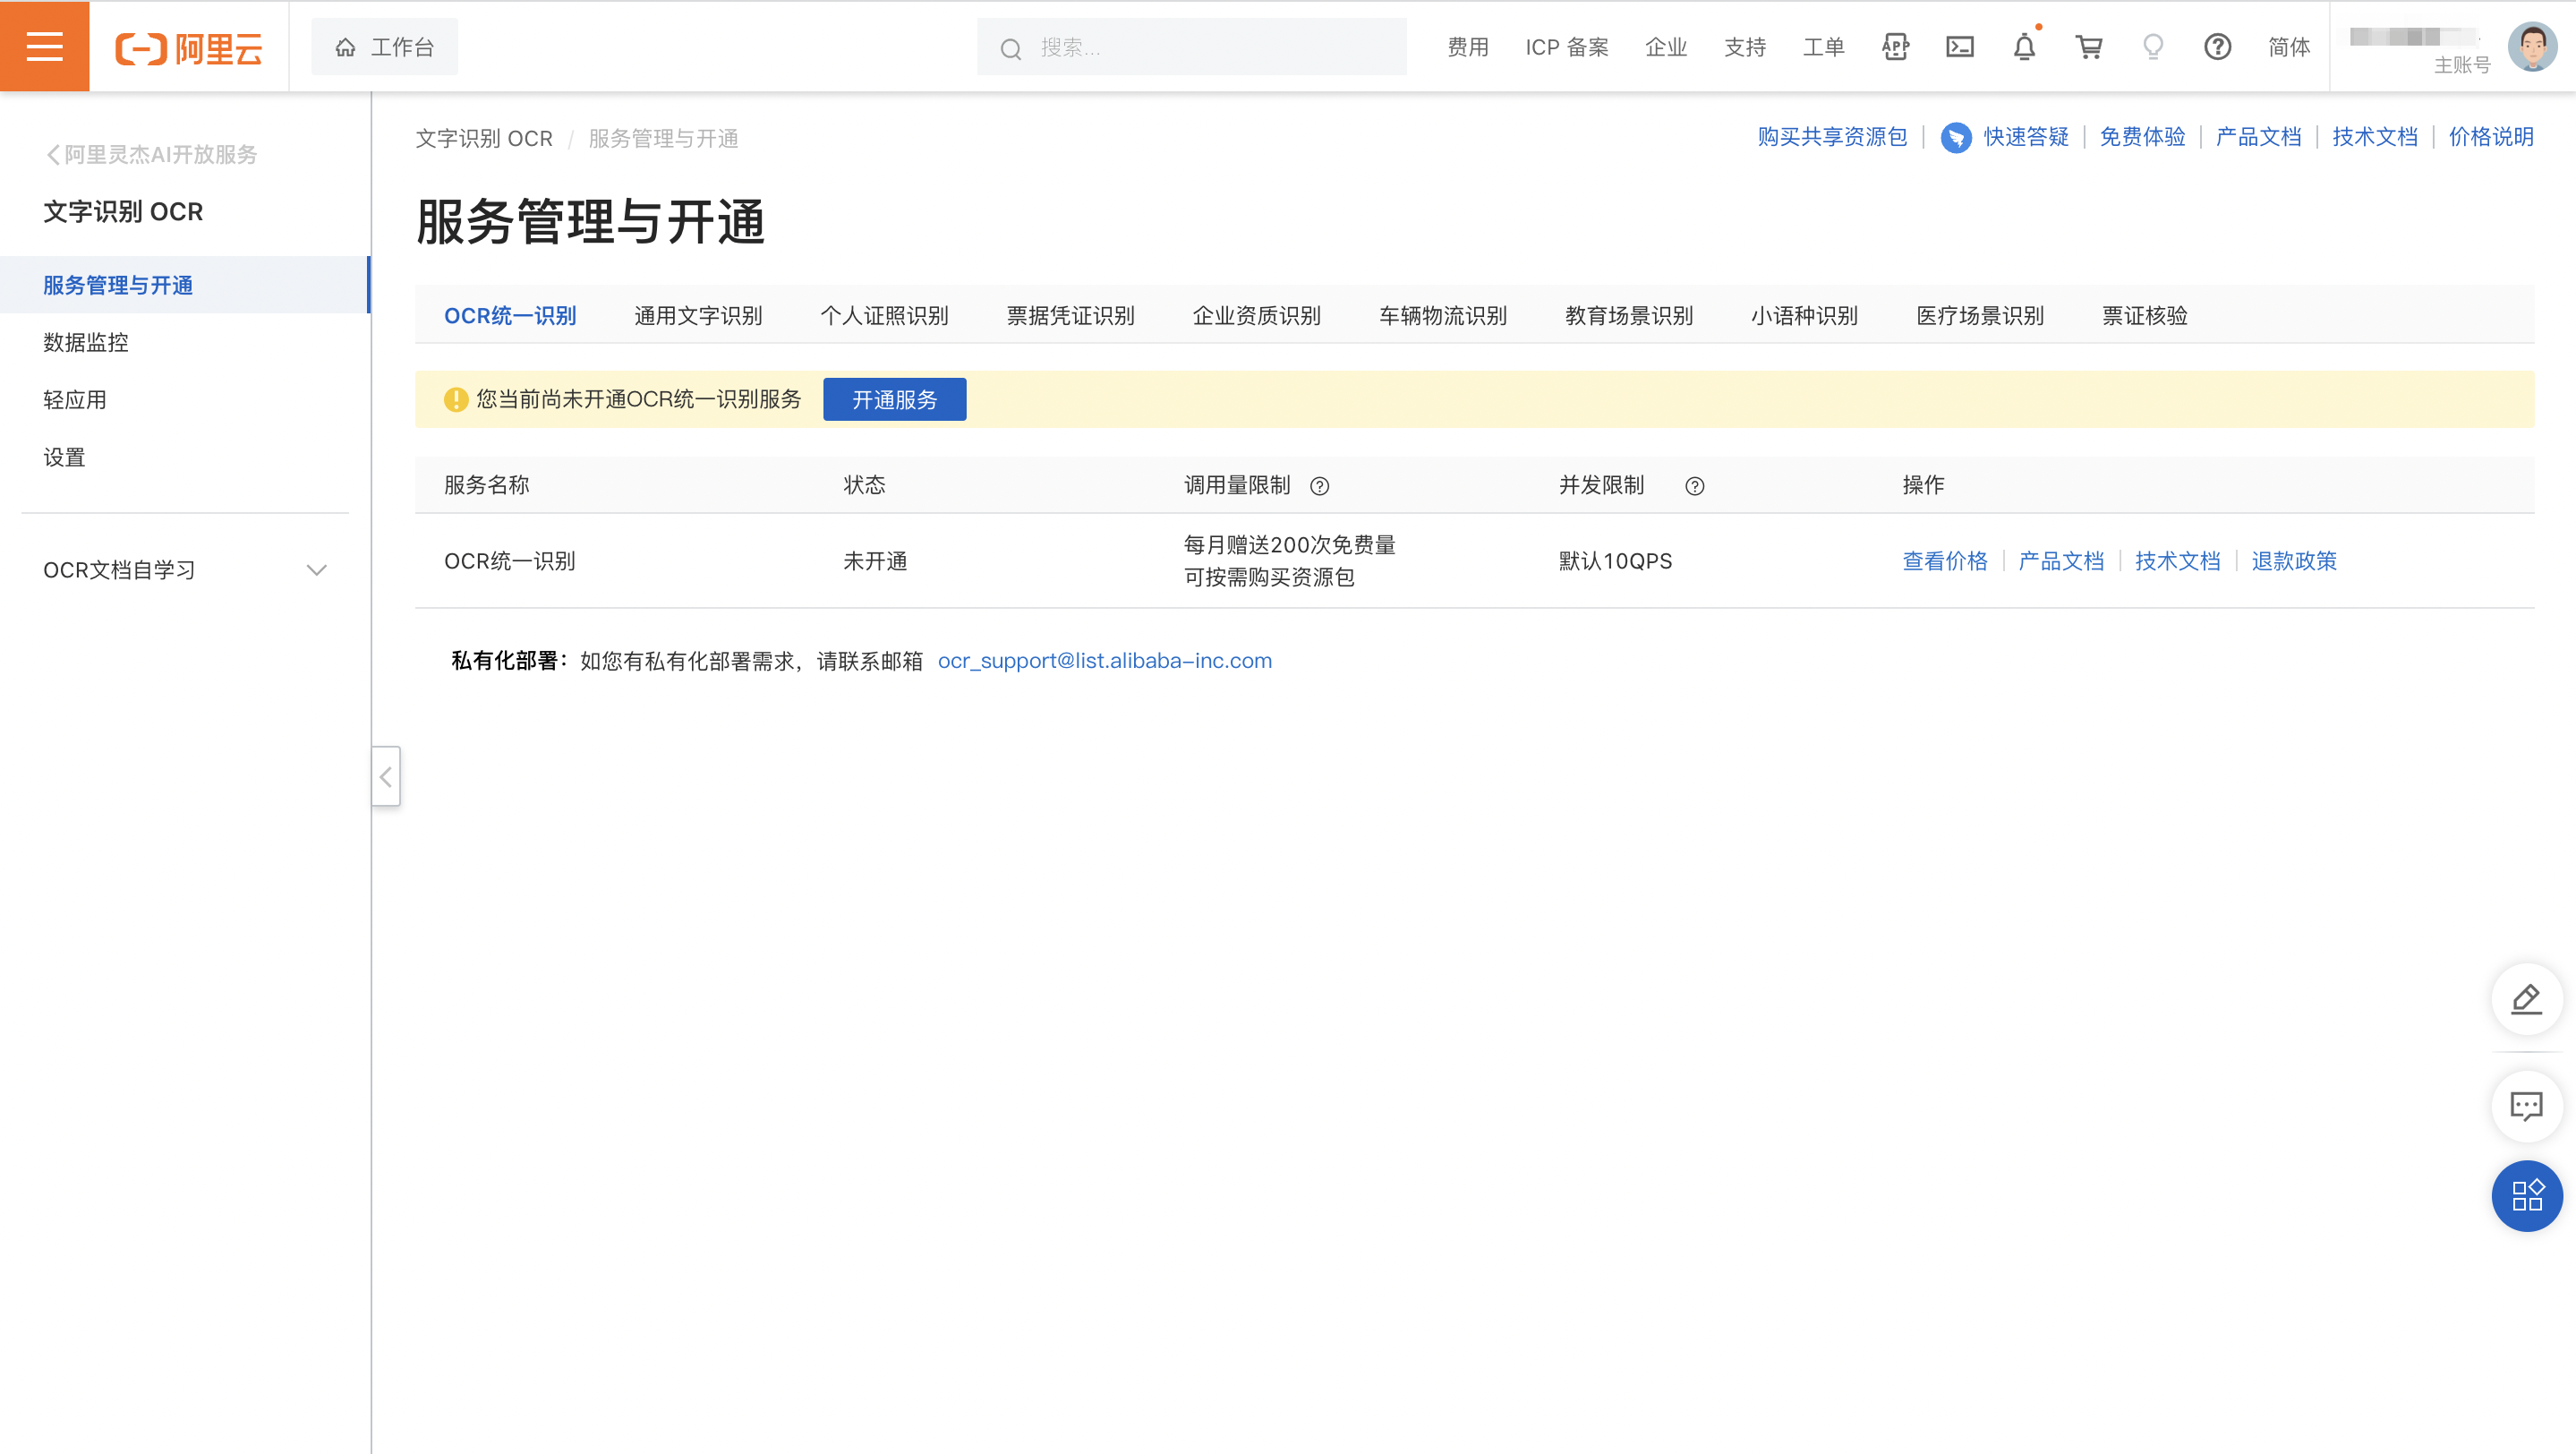The height and width of the screenshot is (1454, 2576).
Task: Click the yellow warning icon in notice
Action: click(456, 399)
